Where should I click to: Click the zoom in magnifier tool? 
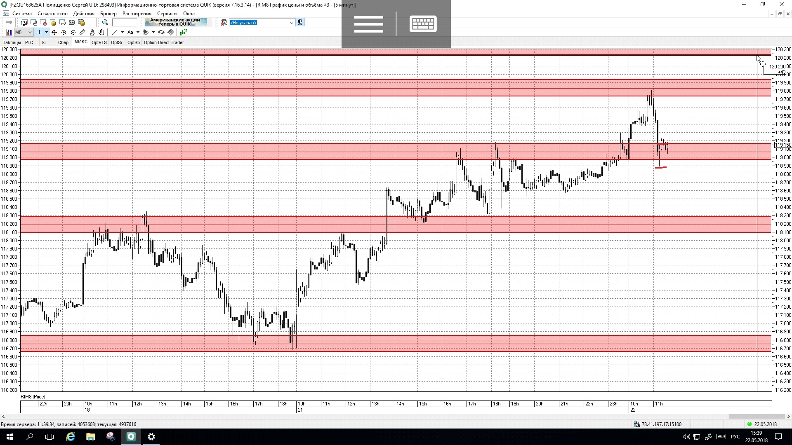(x=64, y=32)
